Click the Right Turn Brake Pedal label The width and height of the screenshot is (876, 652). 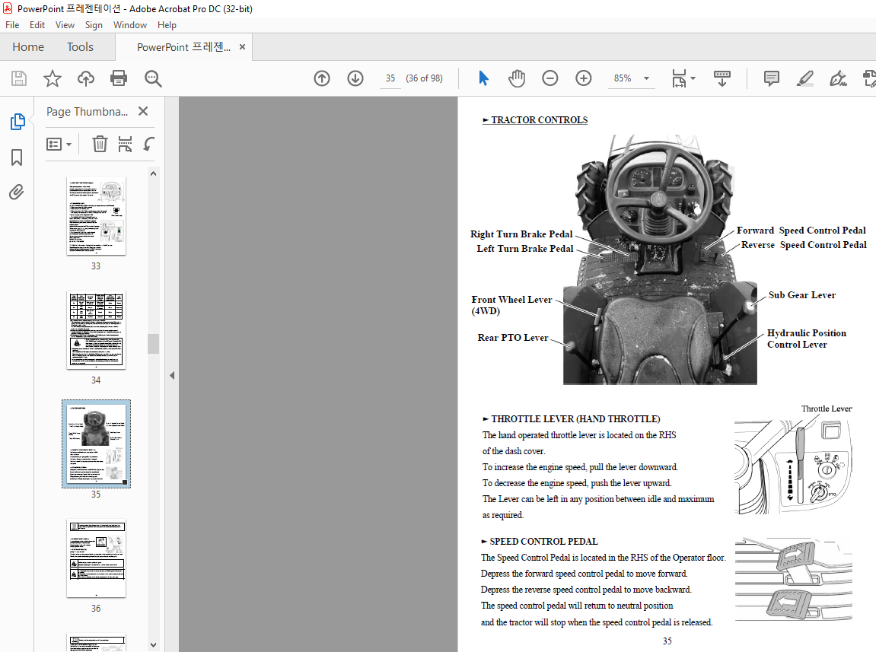click(x=521, y=234)
